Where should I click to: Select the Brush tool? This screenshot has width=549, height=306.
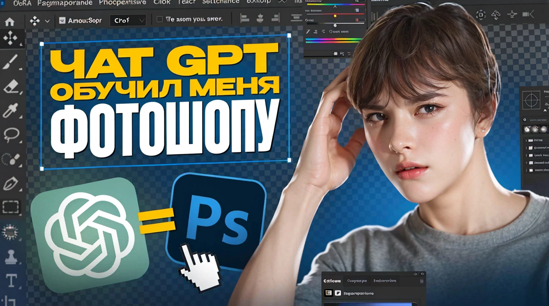pos(11,61)
